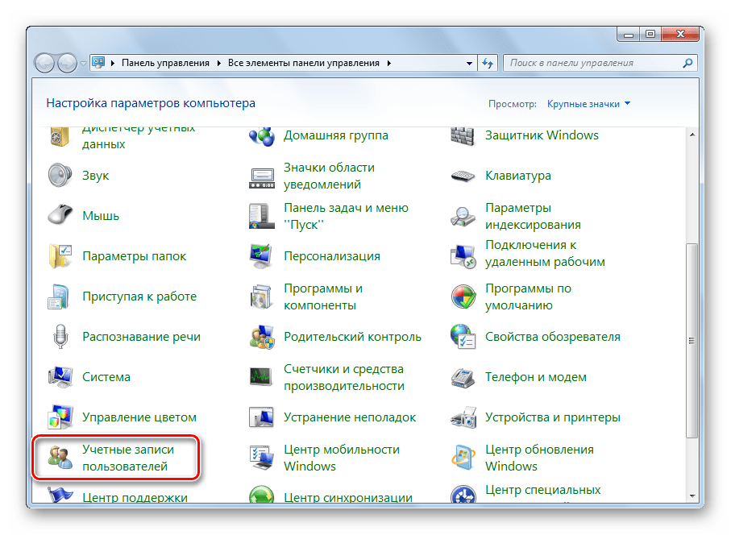Expand the address bar history dropdown arrow
Image resolution: width=731 pixels, height=535 pixels.
pos(469,63)
